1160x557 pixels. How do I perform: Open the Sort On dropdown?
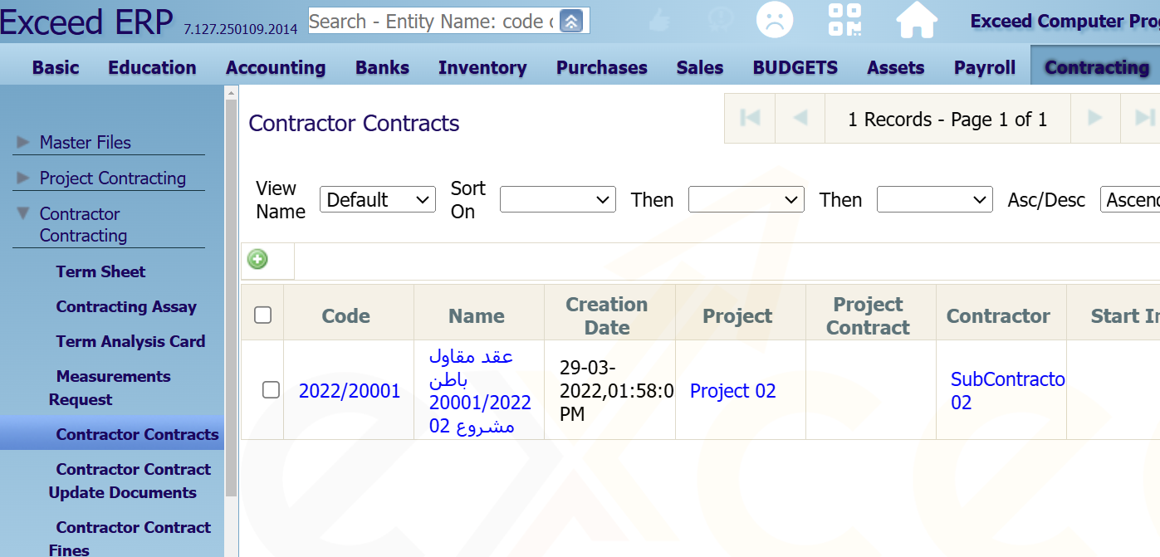point(558,199)
